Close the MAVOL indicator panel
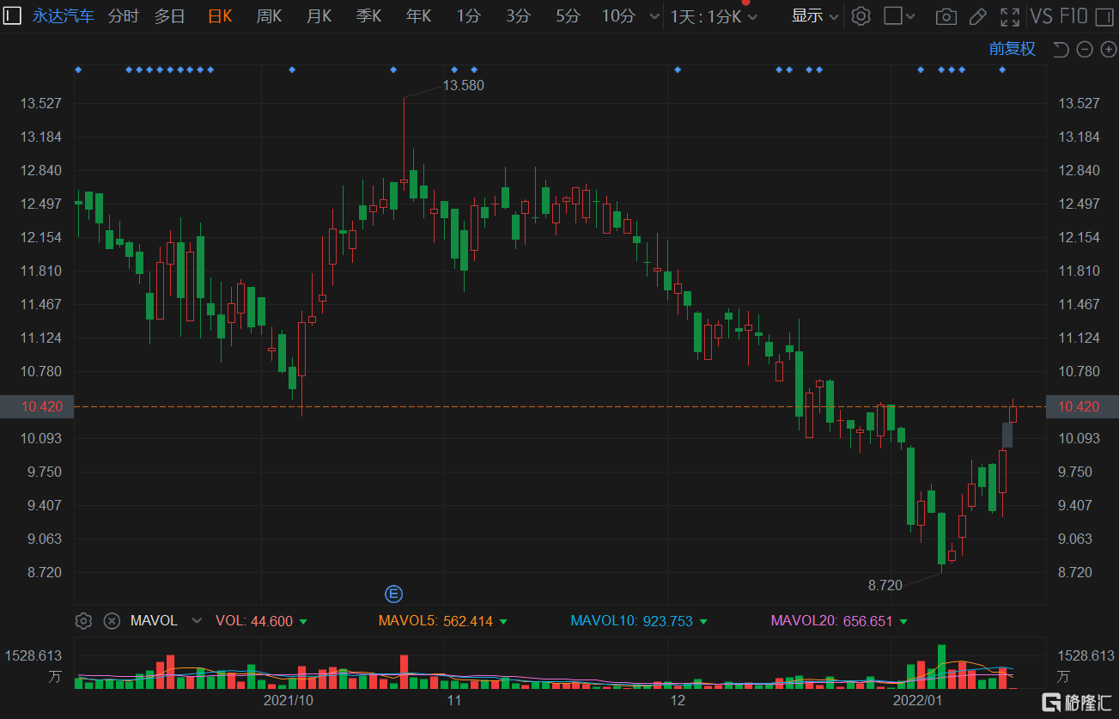Image resolution: width=1119 pixels, height=719 pixels. (111, 620)
